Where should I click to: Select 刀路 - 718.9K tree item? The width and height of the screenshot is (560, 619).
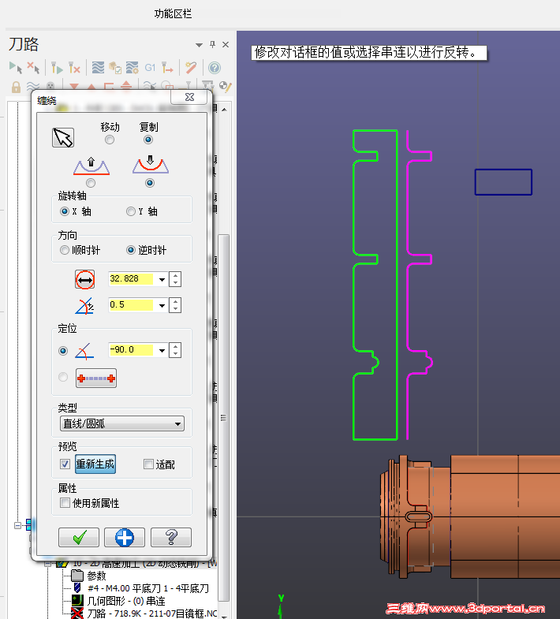(x=152, y=613)
